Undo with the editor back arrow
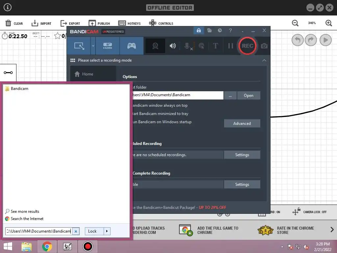This screenshot has width=337, height=253. coord(298,40)
